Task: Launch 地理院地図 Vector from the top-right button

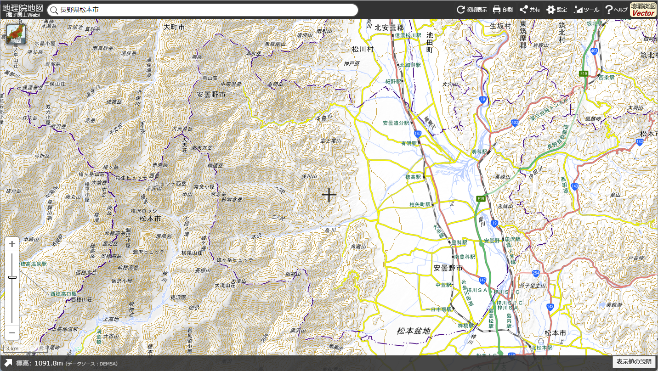Action: tap(643, 10)
